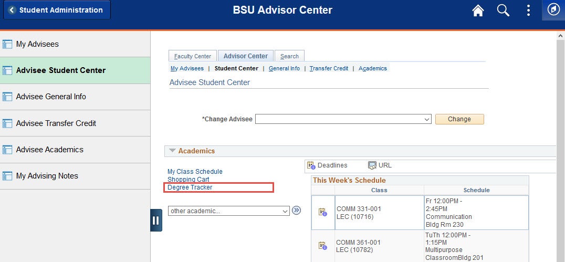Collapse the sidebar with the pause-bar handle

tap(156, 220)
